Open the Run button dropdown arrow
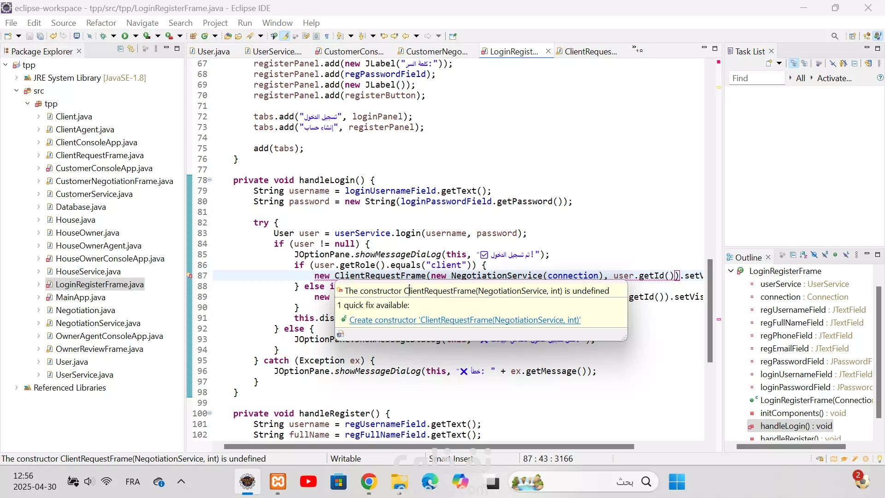 [x=136, y=36]
